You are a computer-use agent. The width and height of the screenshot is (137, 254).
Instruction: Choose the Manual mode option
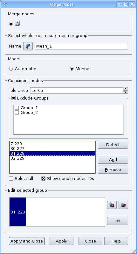tap(72, 69)
